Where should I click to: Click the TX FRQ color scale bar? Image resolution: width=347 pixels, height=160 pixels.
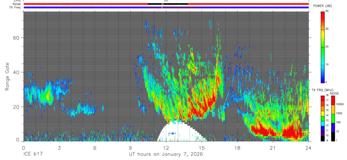[323, 119]
